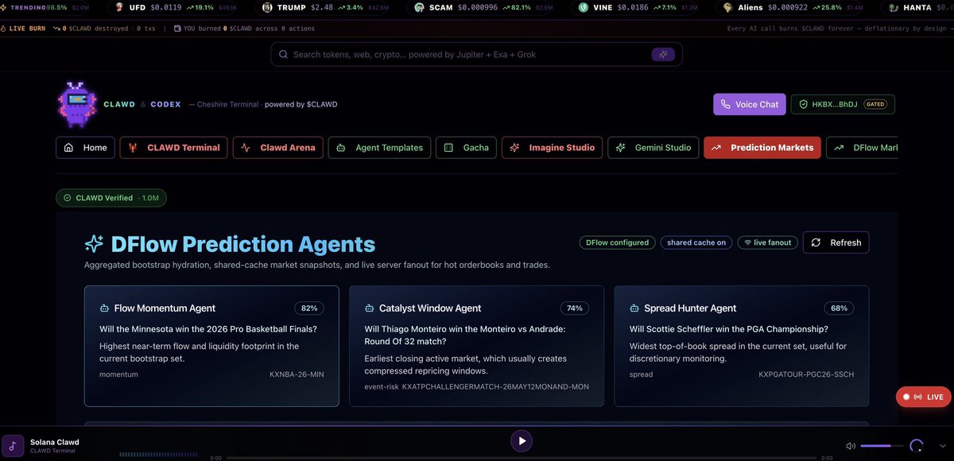Click the phone icon on Voice Chat
The image size is (954, 461).
coord(725,104)
